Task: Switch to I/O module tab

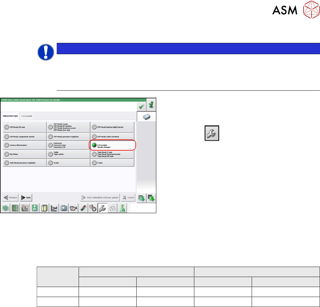Action: pos(27,116)
